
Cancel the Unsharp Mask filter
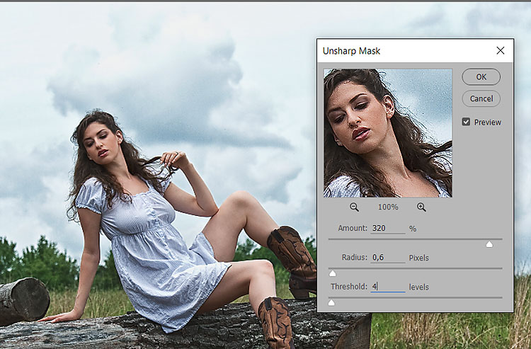[481, 98]
